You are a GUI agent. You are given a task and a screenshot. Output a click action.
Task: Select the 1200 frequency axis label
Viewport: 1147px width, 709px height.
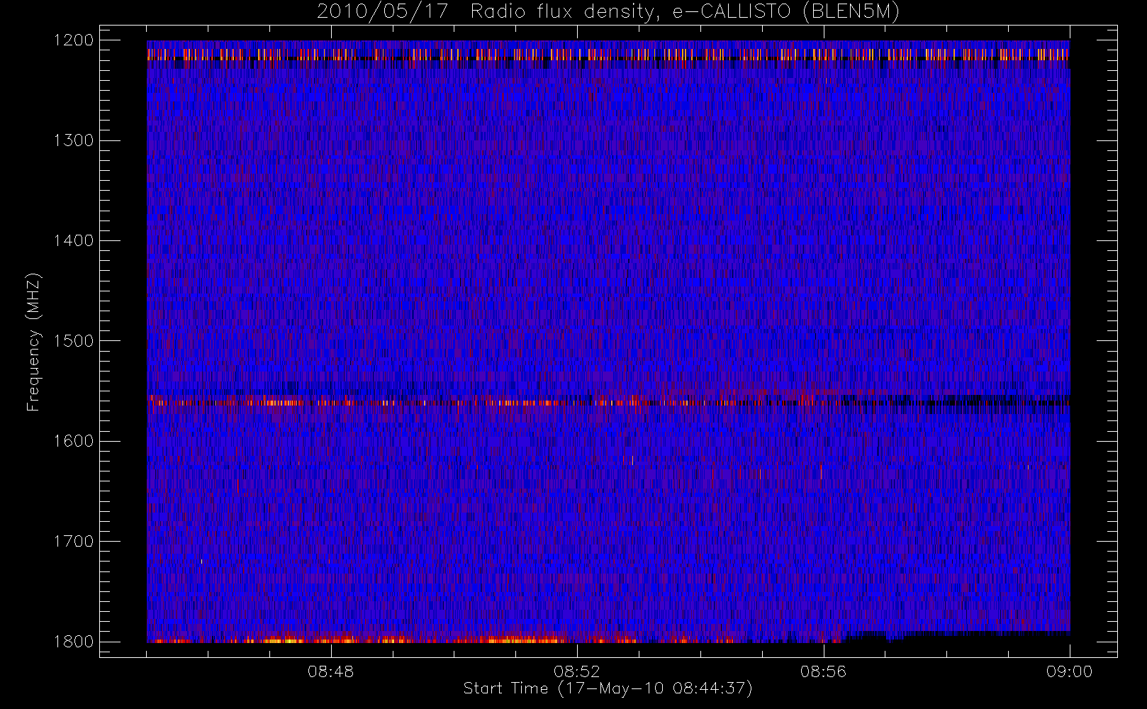point(74,40)
